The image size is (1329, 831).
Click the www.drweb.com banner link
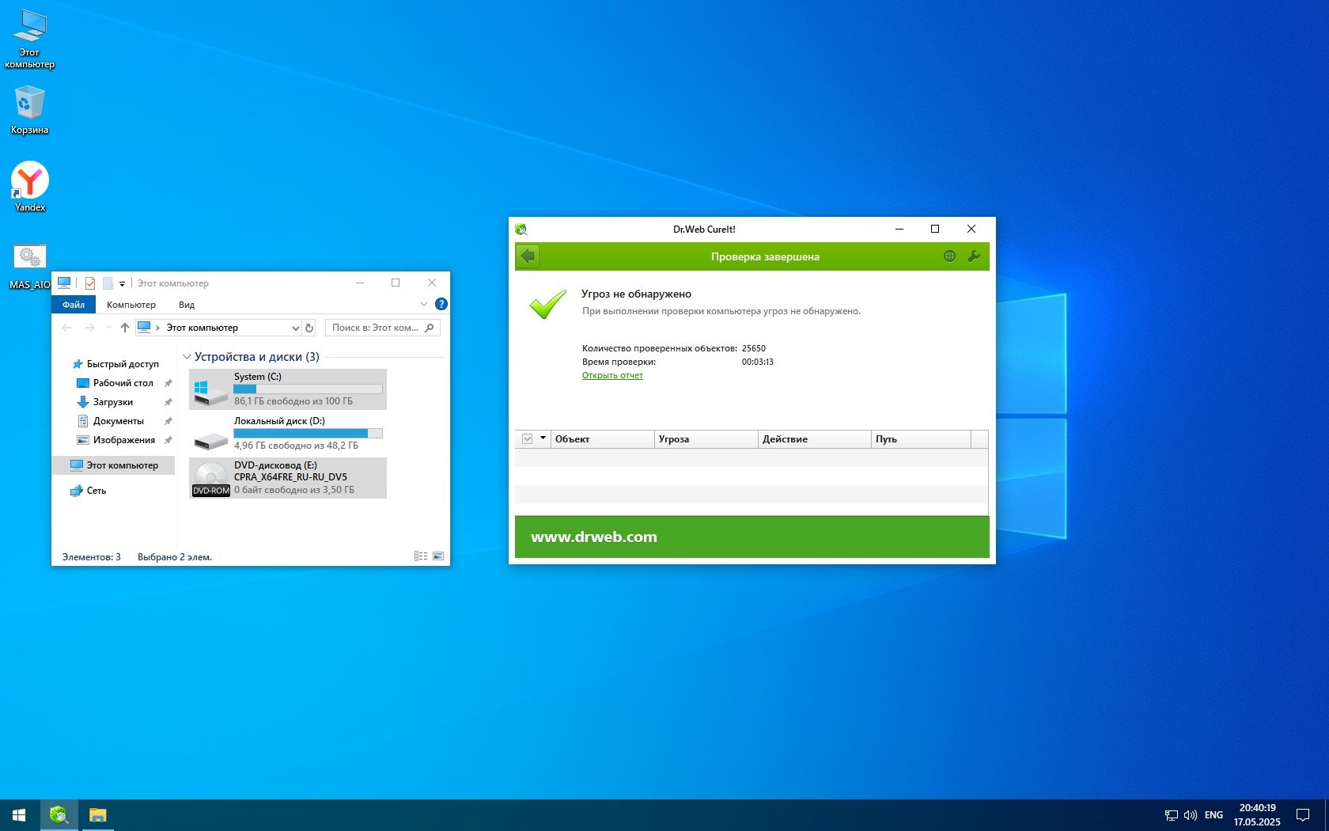593,537
